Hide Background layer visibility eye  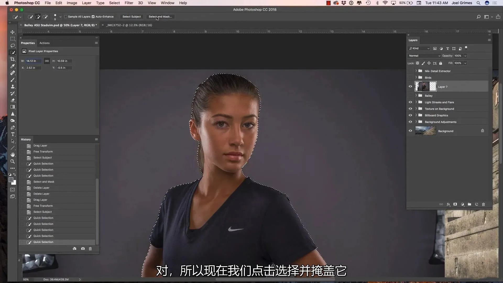[410, 131]
